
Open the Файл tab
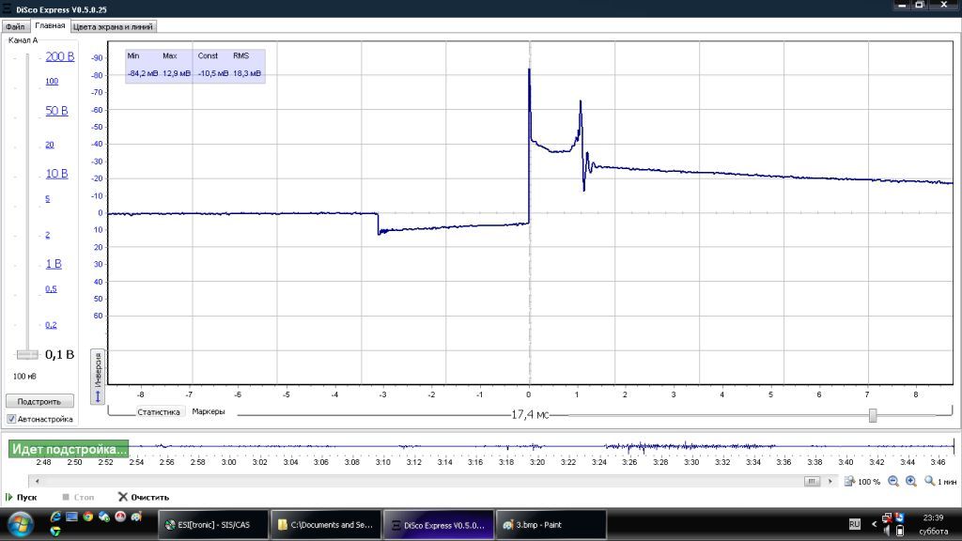[x=15, y=27]
